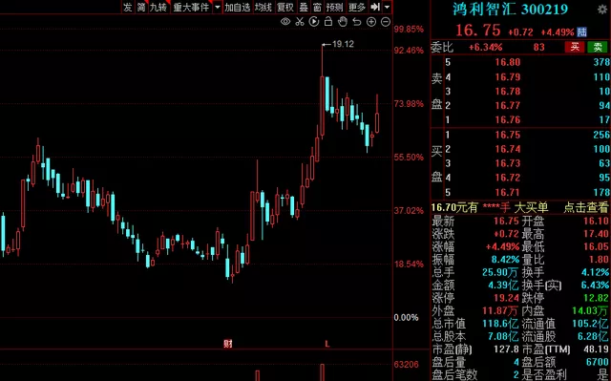This screenshot has height=381, width=611.
Task: Click the 市盈(TTM) value 48.19
Action: 596,349
